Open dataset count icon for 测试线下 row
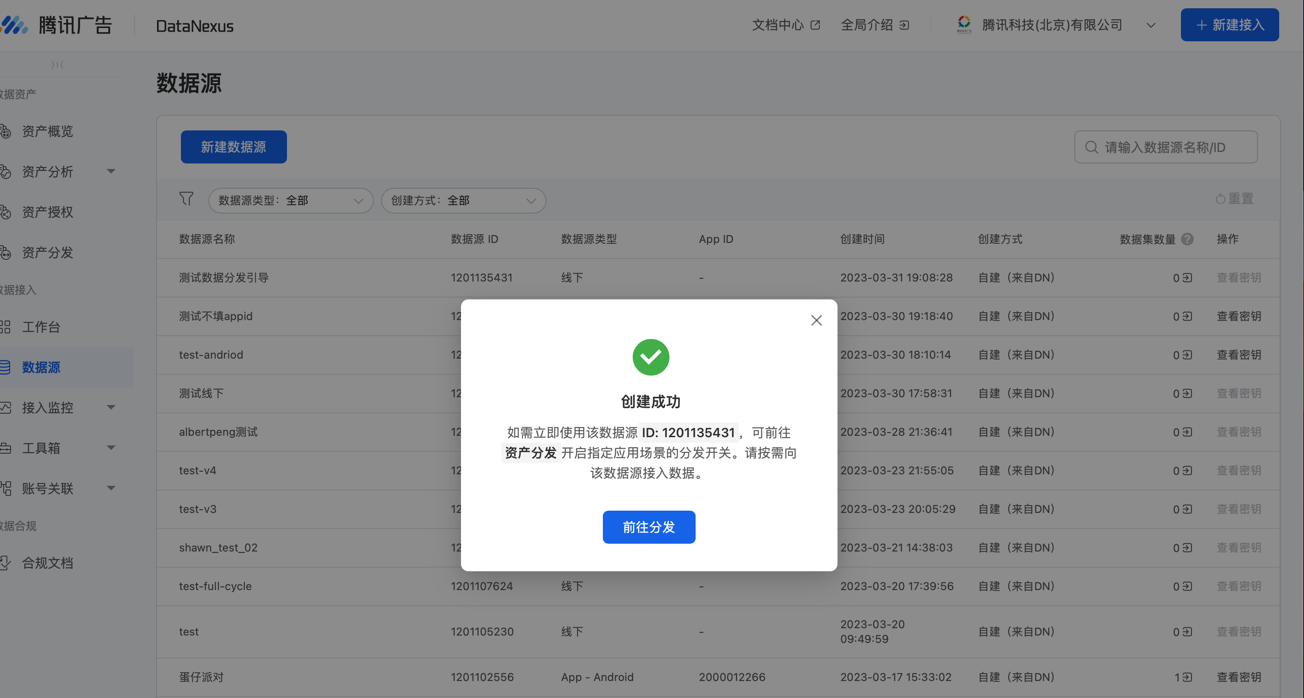The image size is (1304, 698). (x=1187, y=393)
